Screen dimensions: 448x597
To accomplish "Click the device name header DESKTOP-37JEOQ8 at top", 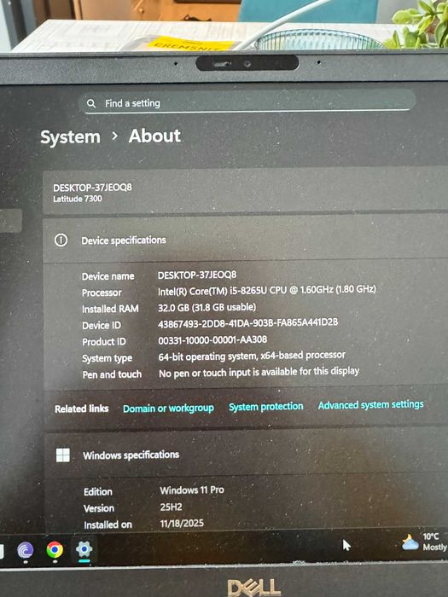I will [92, 188].
